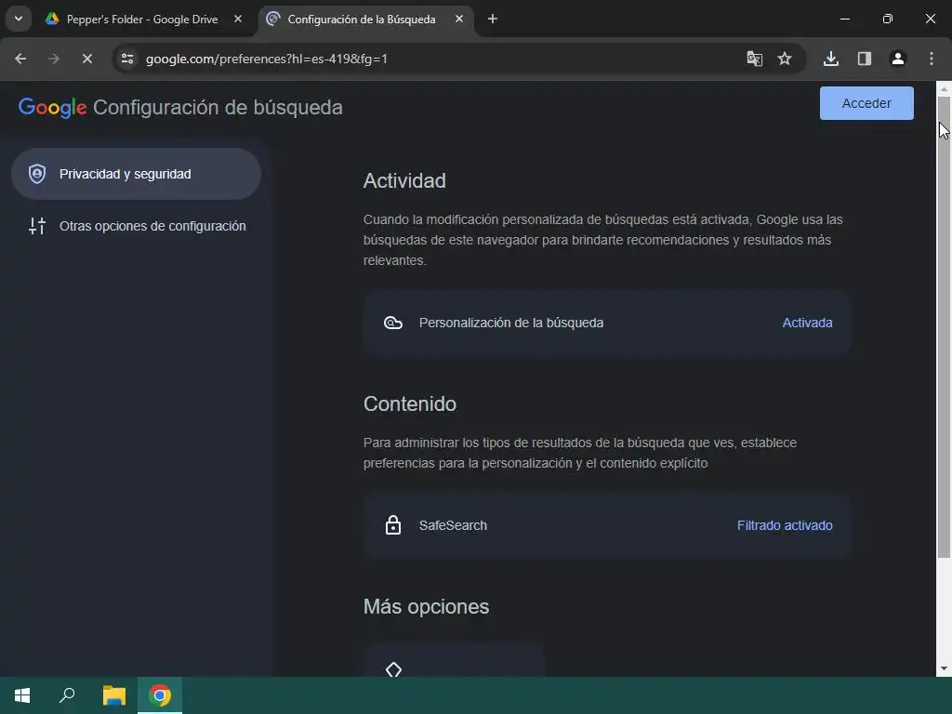952x714 pixels.
Task: Expand the tab search dropdown
Action: (19, 19)
